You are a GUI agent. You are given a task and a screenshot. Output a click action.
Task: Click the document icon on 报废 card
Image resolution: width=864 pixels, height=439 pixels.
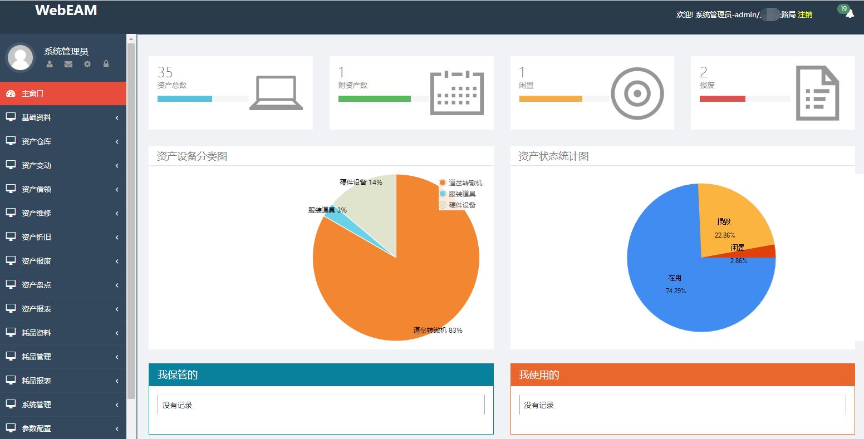817,93
